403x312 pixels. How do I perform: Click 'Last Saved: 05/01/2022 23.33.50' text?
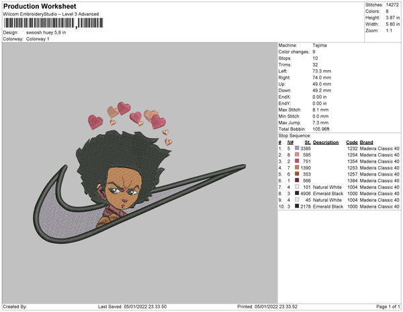[132, 307]
